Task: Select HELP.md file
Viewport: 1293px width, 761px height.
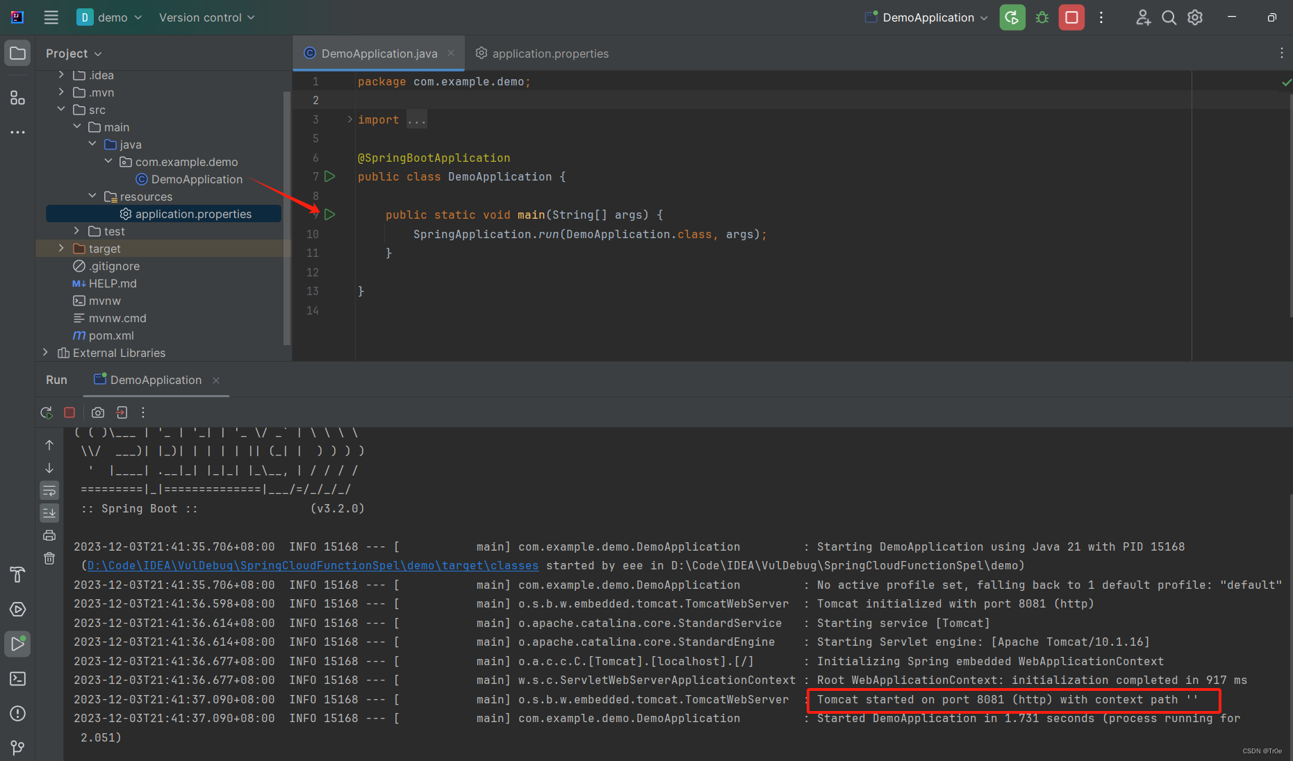Action: tap(105, 283)
